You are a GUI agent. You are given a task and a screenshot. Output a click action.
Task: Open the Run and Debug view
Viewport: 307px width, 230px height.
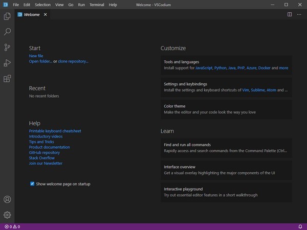(7, 63)
